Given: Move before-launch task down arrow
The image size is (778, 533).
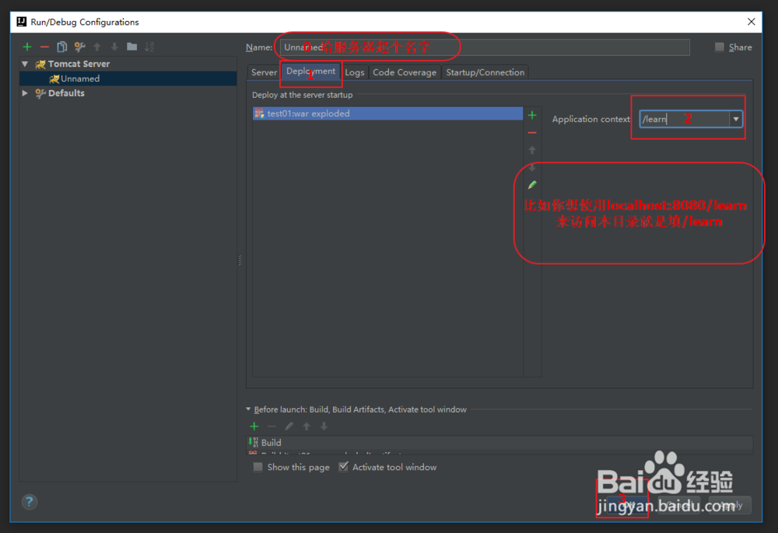Looking at the screenshot, I should 324,426.
